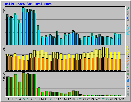
Task: Select the orange sites bar for day 1
Action: (x=8, y=63)
